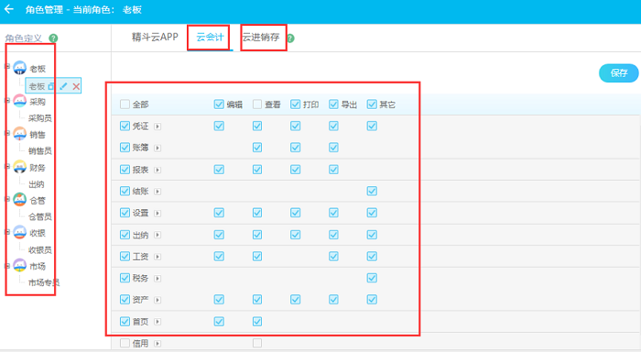Toggle the 全部 select-all checkbox

[125, 104]
